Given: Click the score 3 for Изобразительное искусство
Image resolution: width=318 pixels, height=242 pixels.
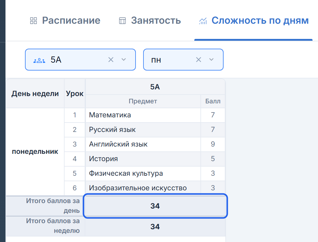Looking at the screenshot, I should click(x=213, y=188).
